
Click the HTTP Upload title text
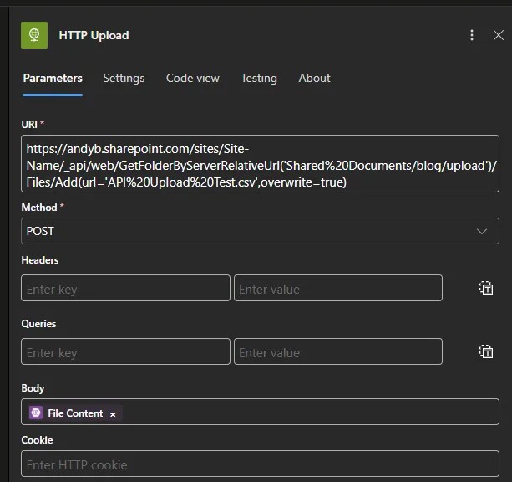(x=94, y=35)
